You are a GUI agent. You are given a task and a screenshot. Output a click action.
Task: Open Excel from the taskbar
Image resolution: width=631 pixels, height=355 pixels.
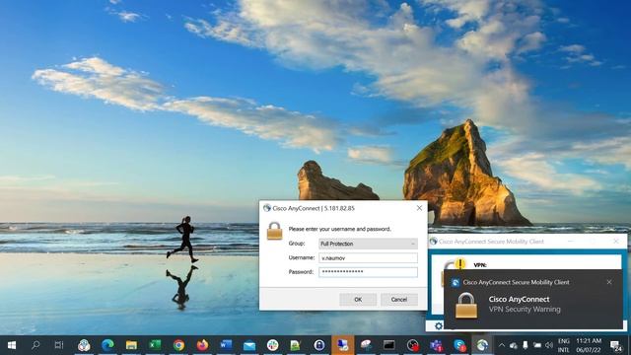click(155, 345)
